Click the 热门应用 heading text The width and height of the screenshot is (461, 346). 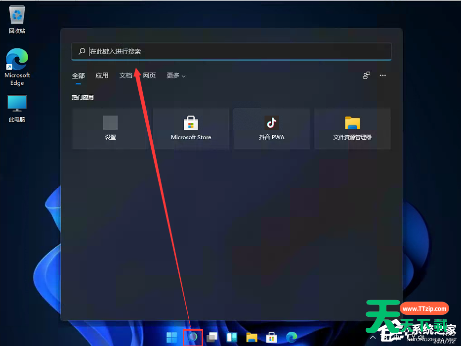click(83, 97)
